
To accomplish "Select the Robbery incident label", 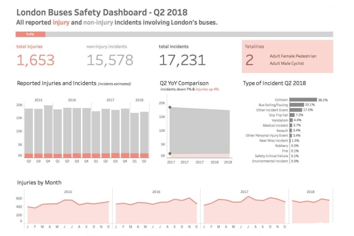I will tap(282, 146).
